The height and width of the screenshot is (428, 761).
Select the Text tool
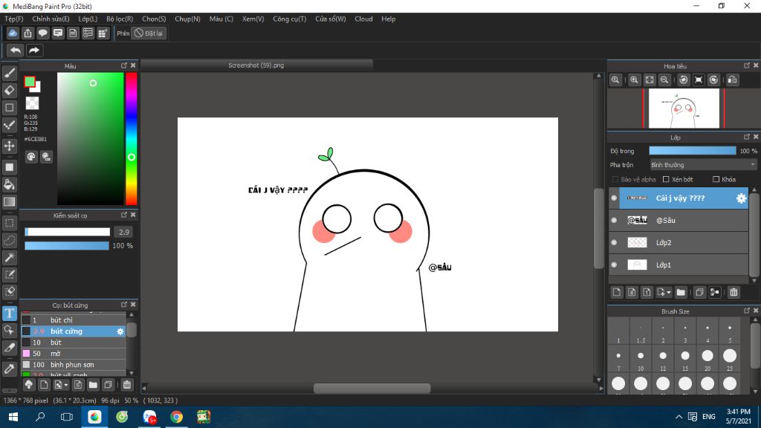(x=9, y=314)
